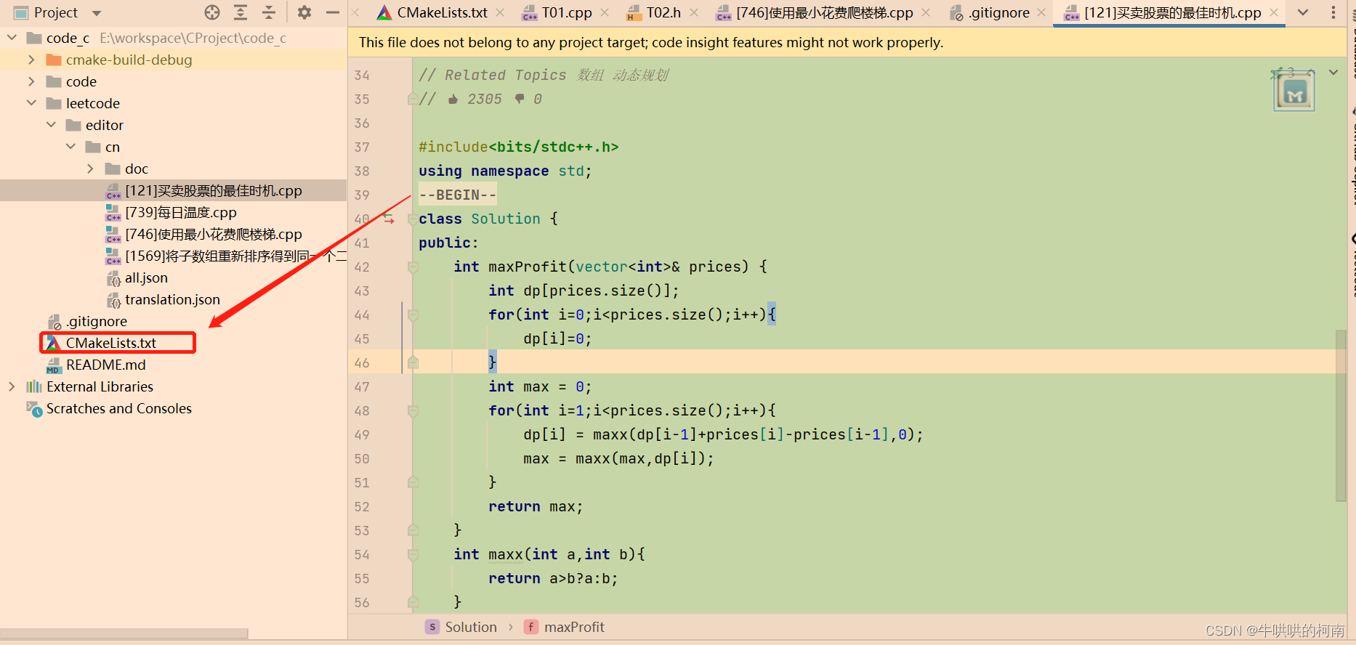Viewport: 1356px width, 645px height.
Task: Click the editor vertical scrollbar thumb
Action: coord(1341,415)
